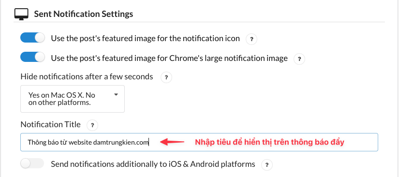
Task: Show help for Hide notifications after a few seconds
Action: click(166, 77)
